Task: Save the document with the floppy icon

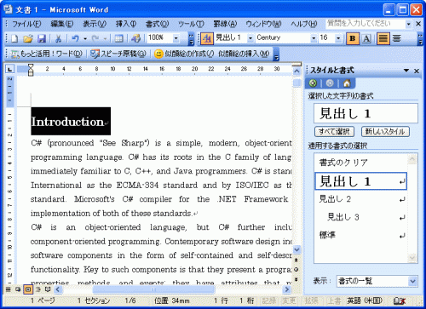Action: pos(42,38)
